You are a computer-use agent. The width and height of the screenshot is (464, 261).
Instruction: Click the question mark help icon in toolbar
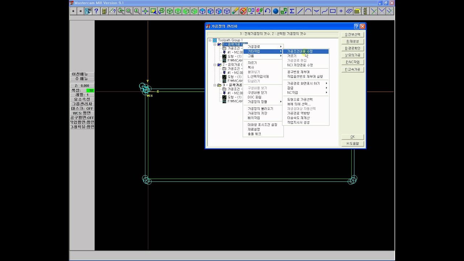(96, 11)
